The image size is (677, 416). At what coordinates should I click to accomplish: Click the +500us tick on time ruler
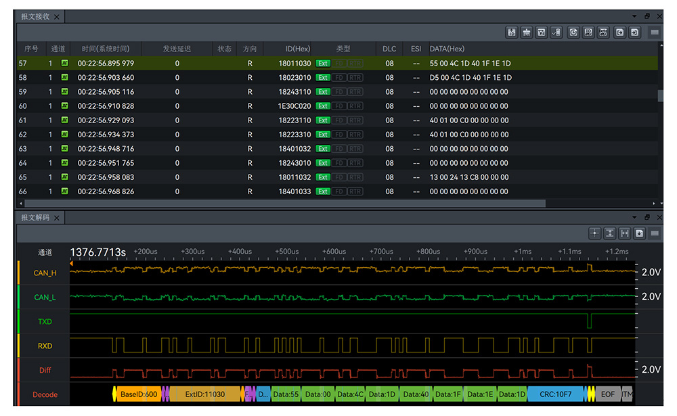pyautogui.click(x=286, y=251)
